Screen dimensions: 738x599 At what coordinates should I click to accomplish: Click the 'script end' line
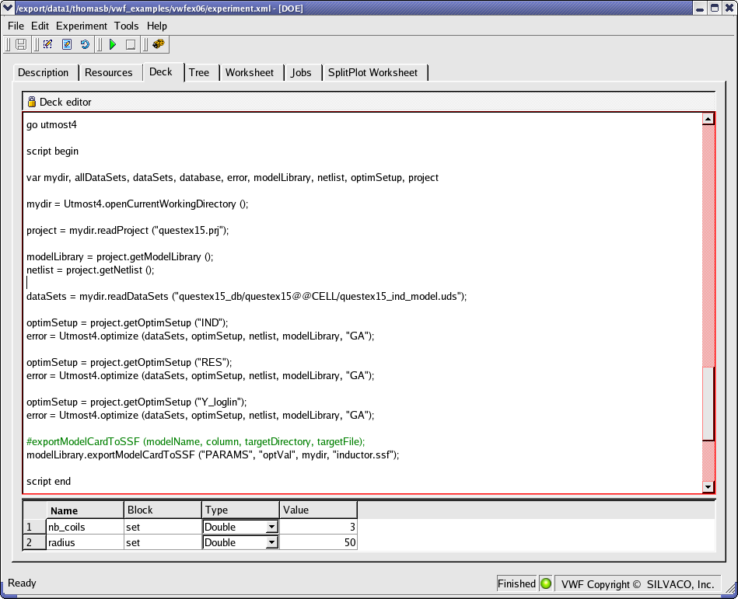tap(49, 481)
